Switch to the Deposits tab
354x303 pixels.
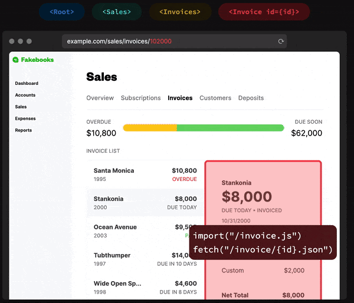pyautogui.click(x=251, y=98)
